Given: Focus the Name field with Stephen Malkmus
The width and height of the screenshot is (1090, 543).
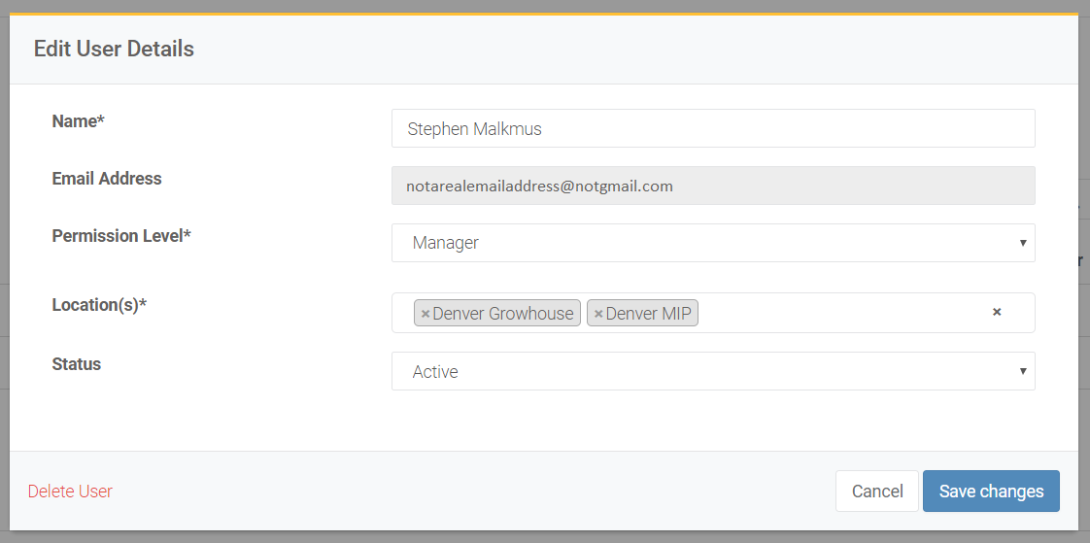Looking at the screenshot, I should pos(712,128).
